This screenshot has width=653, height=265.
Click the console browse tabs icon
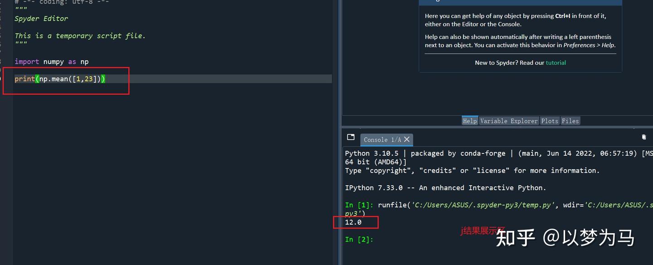(351, 137)
